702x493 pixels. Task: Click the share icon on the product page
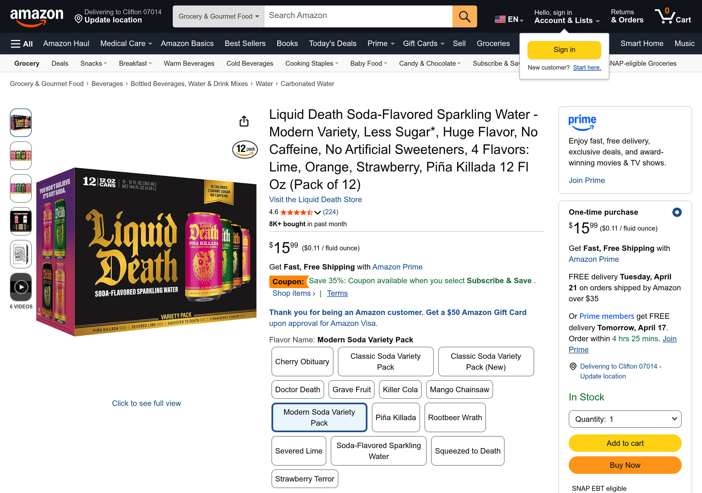pyautogui.click(x=244, y=121)
